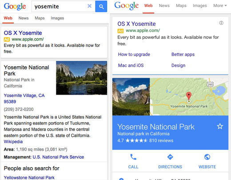Click Yosemite National Park heading in left panel
The height and width of the screenshot is (180, 231).
(x=26, y=70)
